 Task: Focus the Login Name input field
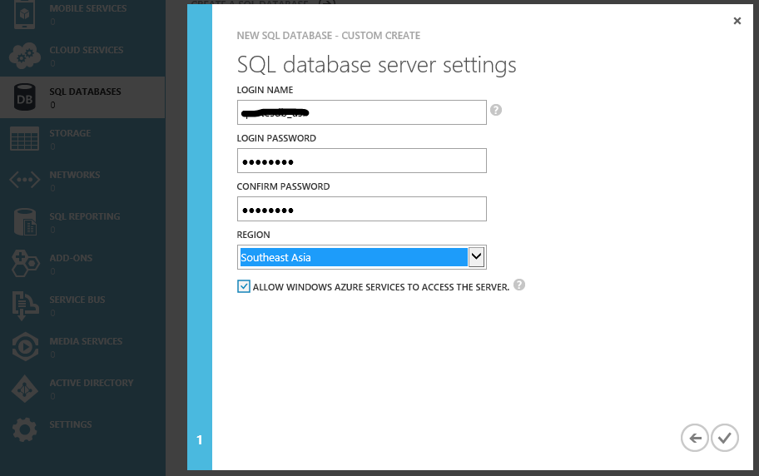point(361,112)
